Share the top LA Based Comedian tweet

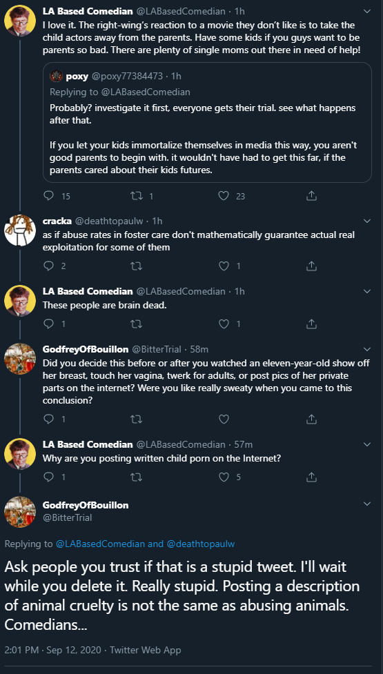(311, 196)
